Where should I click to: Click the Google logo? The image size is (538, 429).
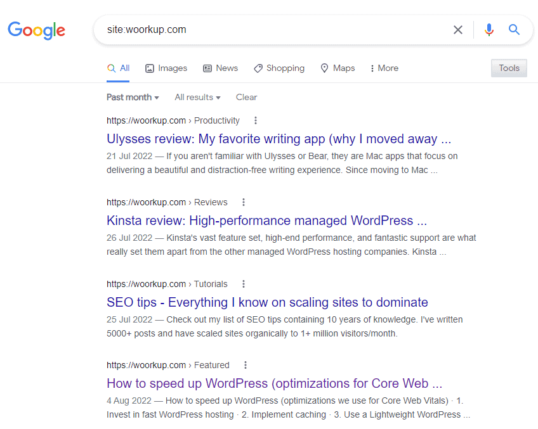36,30
